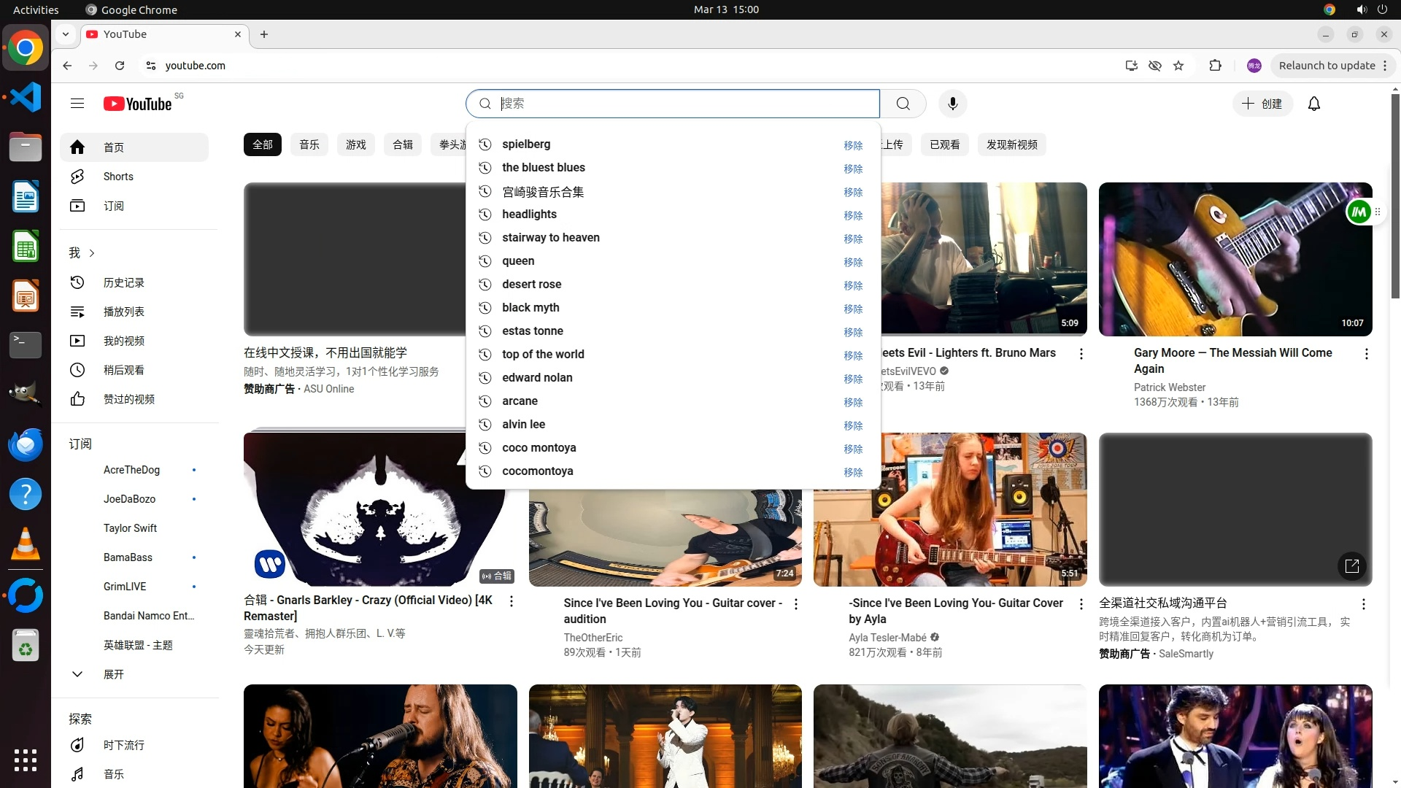Open 历史记录 watch history in sidebar
This screenshot has height=788, width=1401.
click(123, 282)
